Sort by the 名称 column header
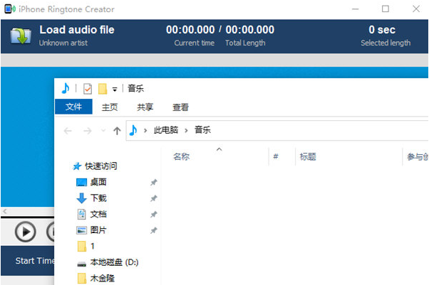This screenshot has height=285, width=429. pyautogui.click(x=181, y=156)
